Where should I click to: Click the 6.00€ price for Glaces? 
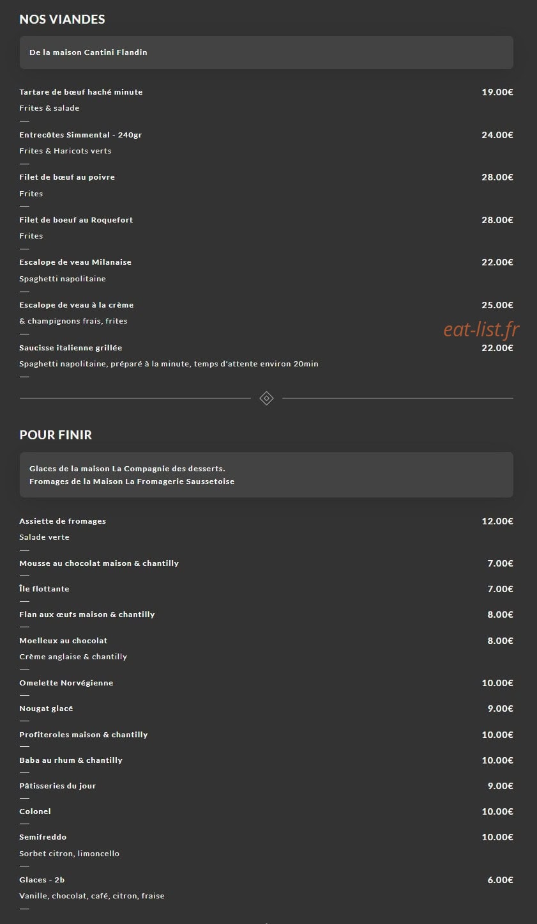(501, 880)
